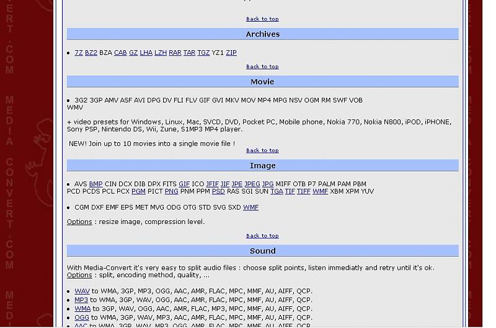
Task: Open the PNG image format link
Action: [171, 192]
